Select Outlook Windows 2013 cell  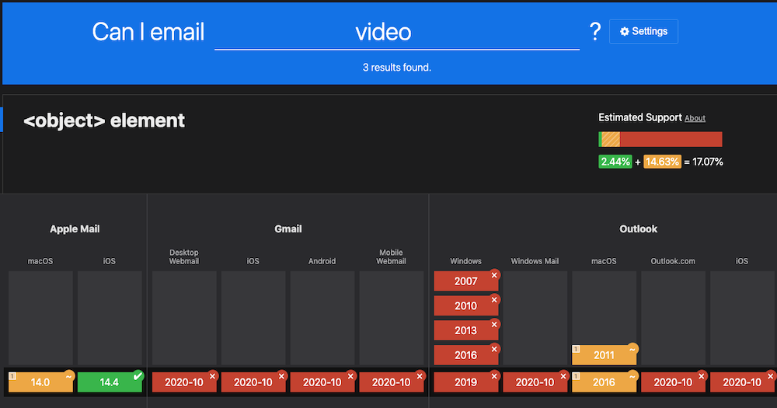click(x=465, y=330)
